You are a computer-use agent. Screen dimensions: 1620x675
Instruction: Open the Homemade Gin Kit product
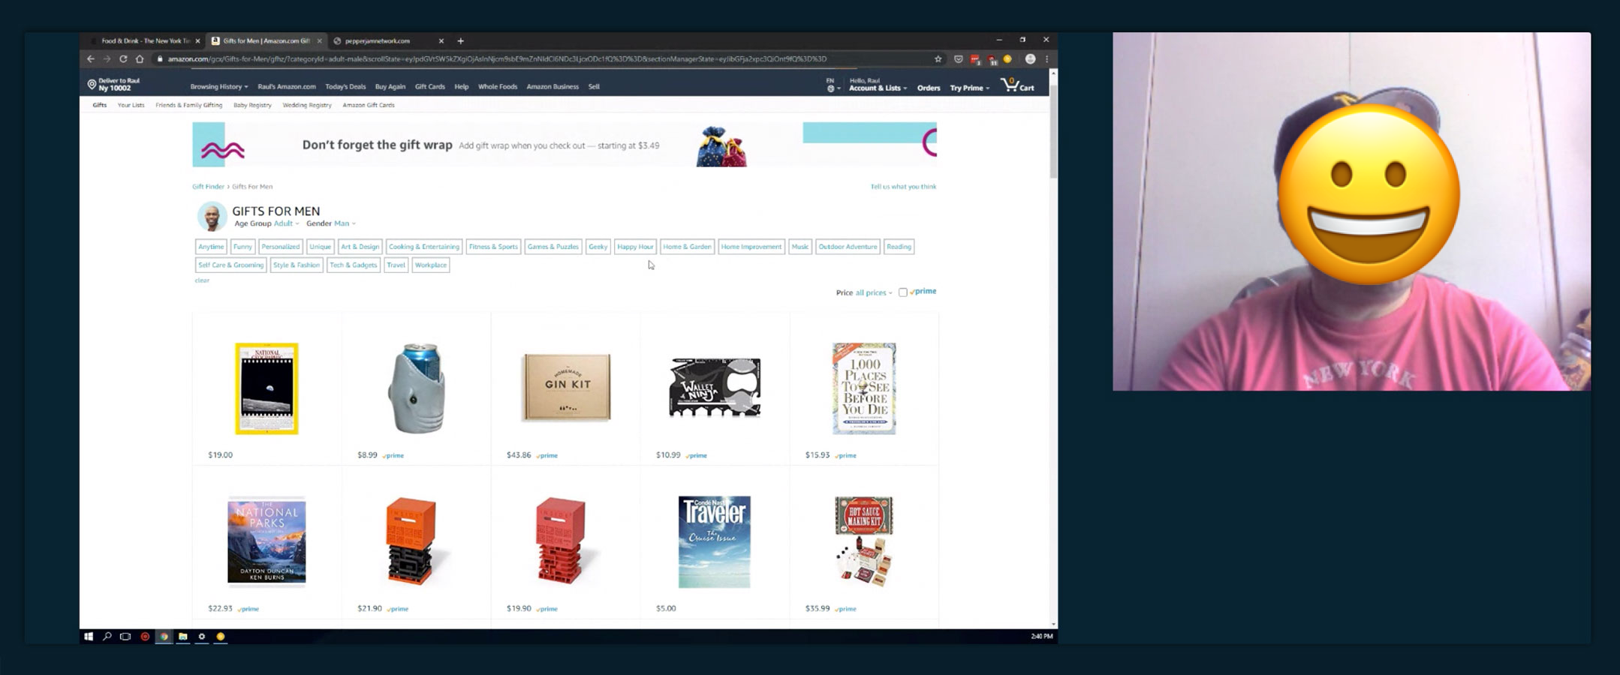coord(566,388)
